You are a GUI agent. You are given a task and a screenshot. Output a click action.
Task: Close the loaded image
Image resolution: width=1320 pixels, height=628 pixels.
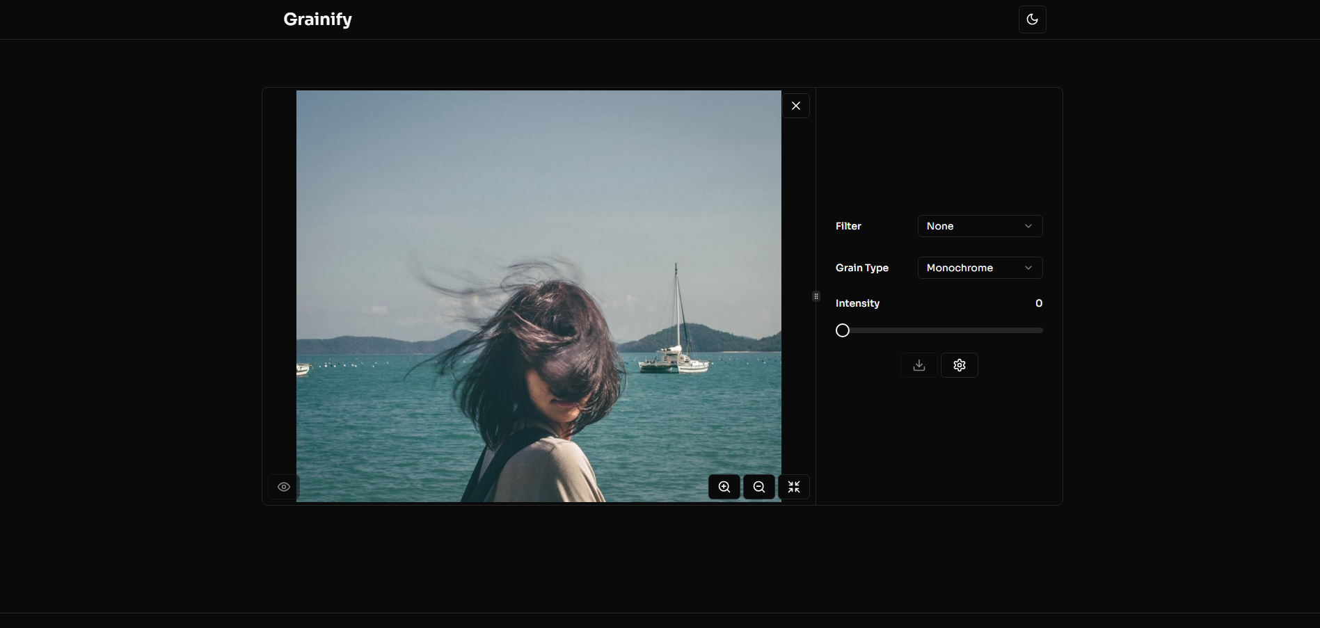(796, 106)
